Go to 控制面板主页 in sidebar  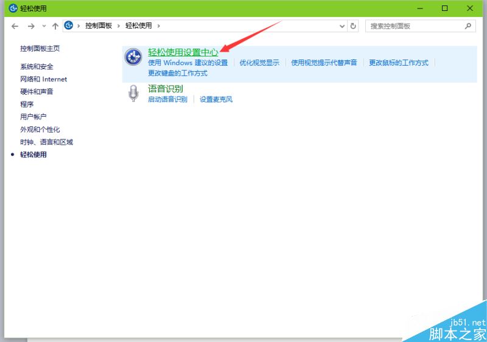click(x=40, y=49)
